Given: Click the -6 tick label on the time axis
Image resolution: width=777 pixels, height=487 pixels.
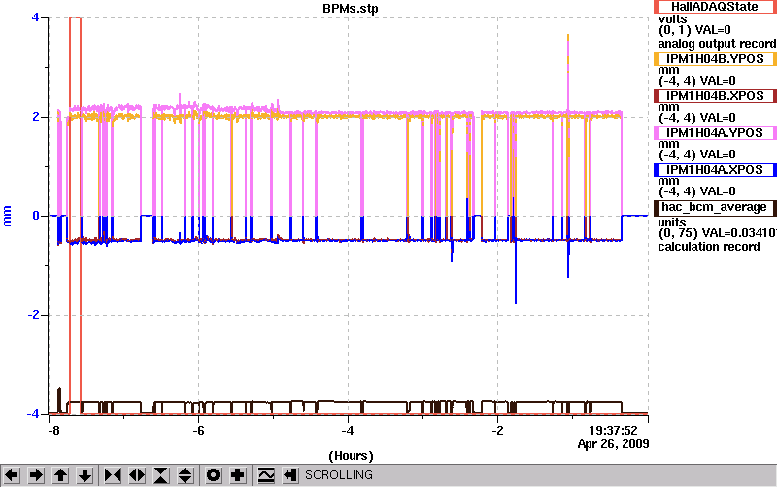Looking at the screenshot, I should (x=198, y=430).
